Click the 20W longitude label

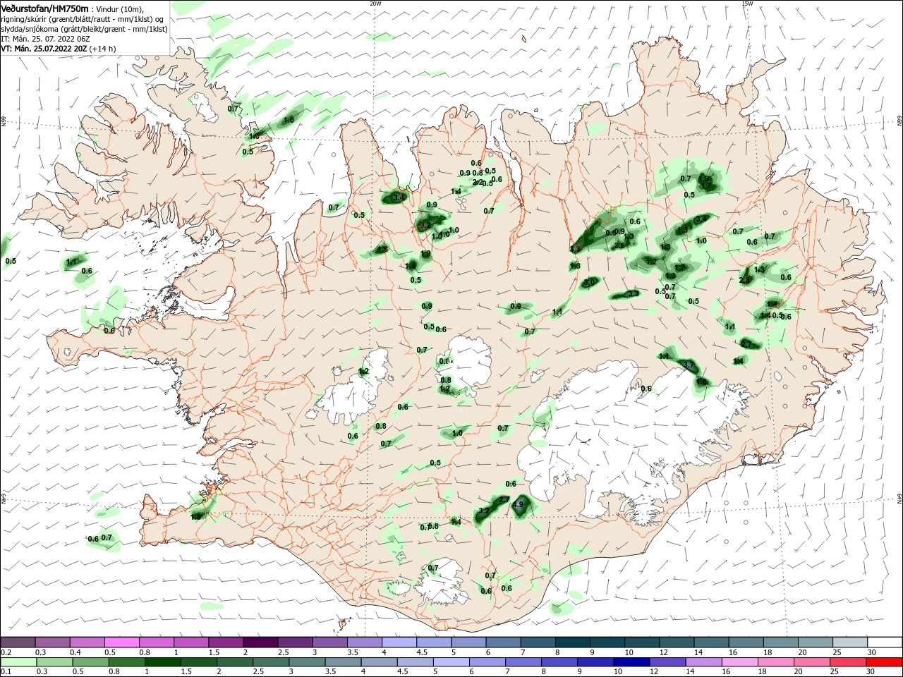tap(375, 3)
